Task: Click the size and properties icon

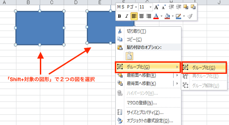Action: click(120, 112)
